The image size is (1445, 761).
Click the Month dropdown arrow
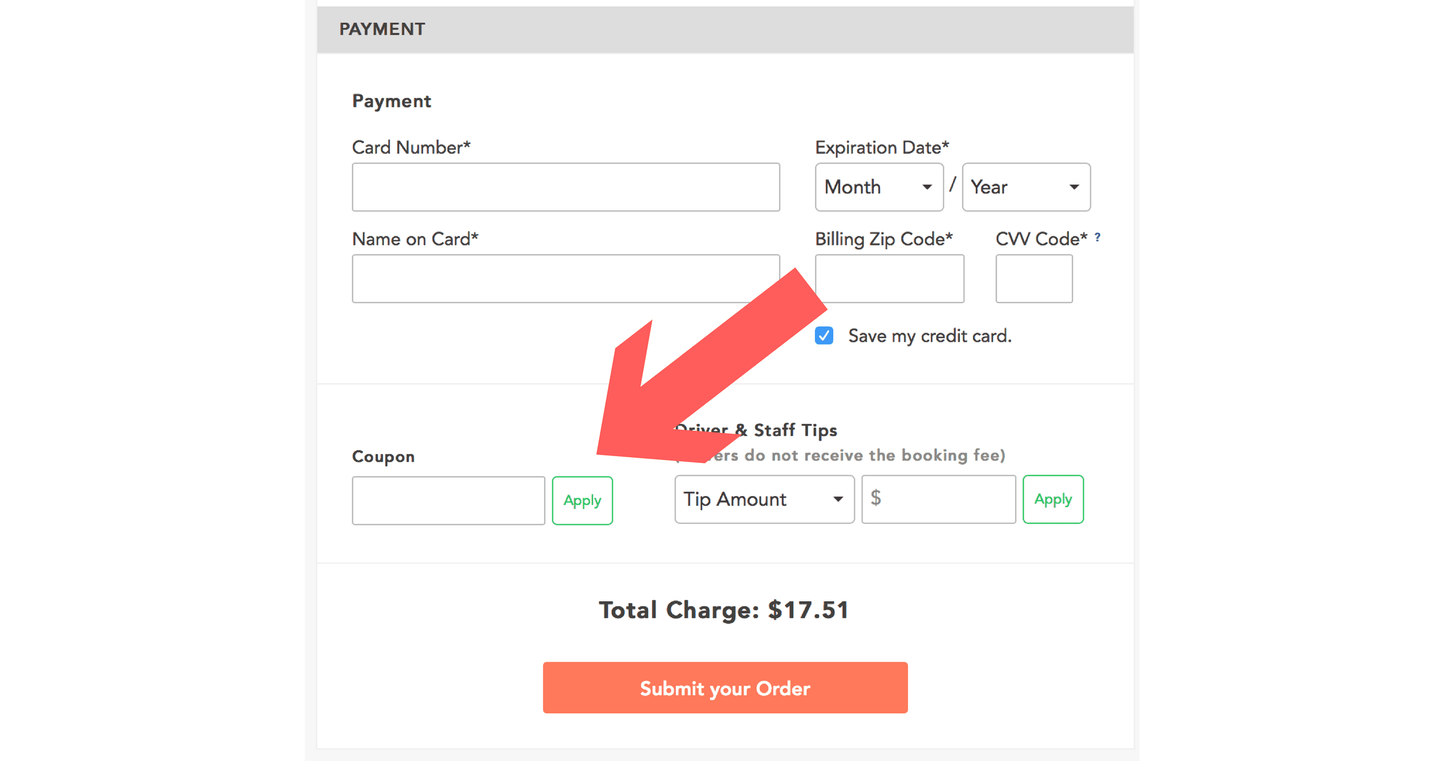[x=927, y=187]
